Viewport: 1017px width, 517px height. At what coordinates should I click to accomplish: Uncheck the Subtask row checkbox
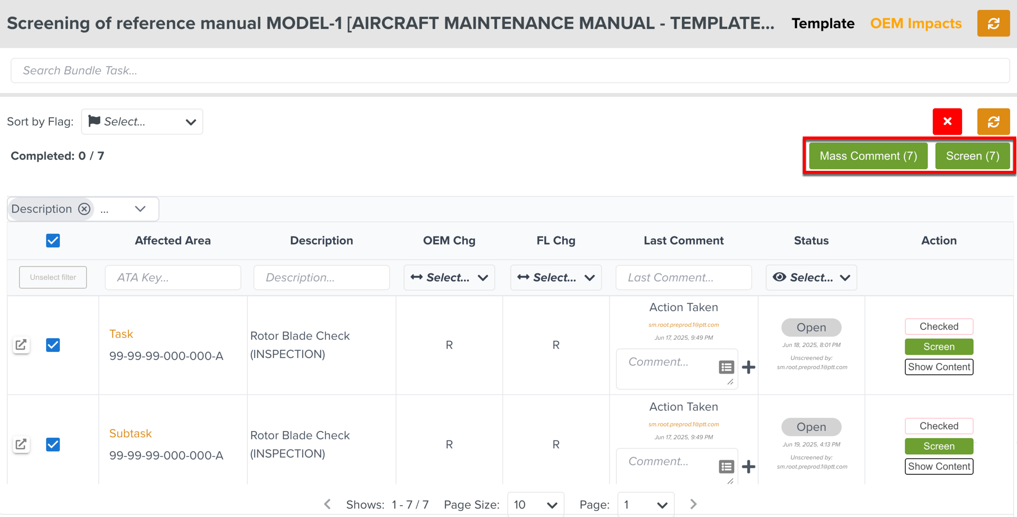coord(53,444)
